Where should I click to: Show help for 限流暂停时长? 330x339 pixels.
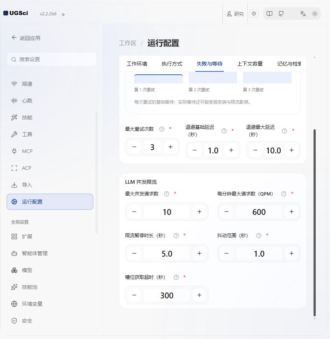(176, 236)
